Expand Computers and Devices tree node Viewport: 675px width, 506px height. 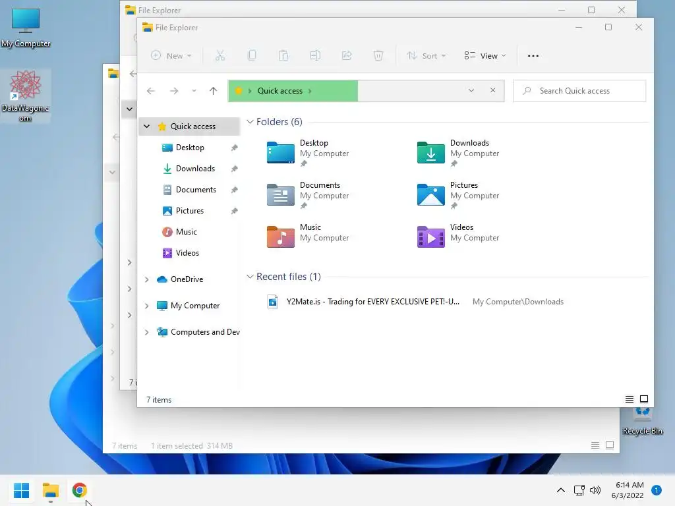coord(147,332)
